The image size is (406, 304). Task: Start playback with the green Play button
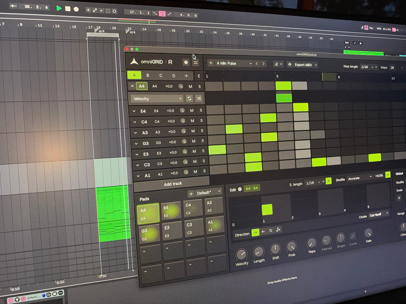tap(59, 8)
